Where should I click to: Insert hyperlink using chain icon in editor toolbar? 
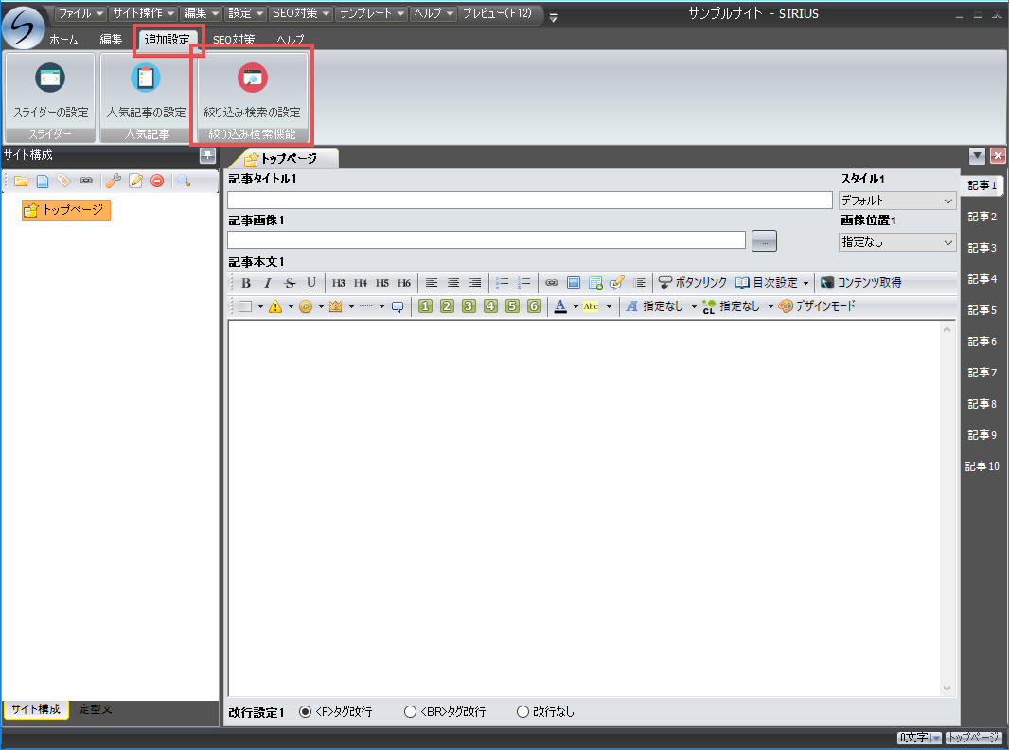tap(551, 283)
